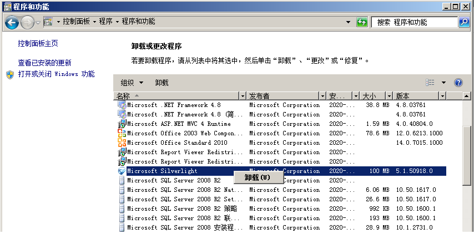Click the 78.6 MB size cell

tap(377, 133)
